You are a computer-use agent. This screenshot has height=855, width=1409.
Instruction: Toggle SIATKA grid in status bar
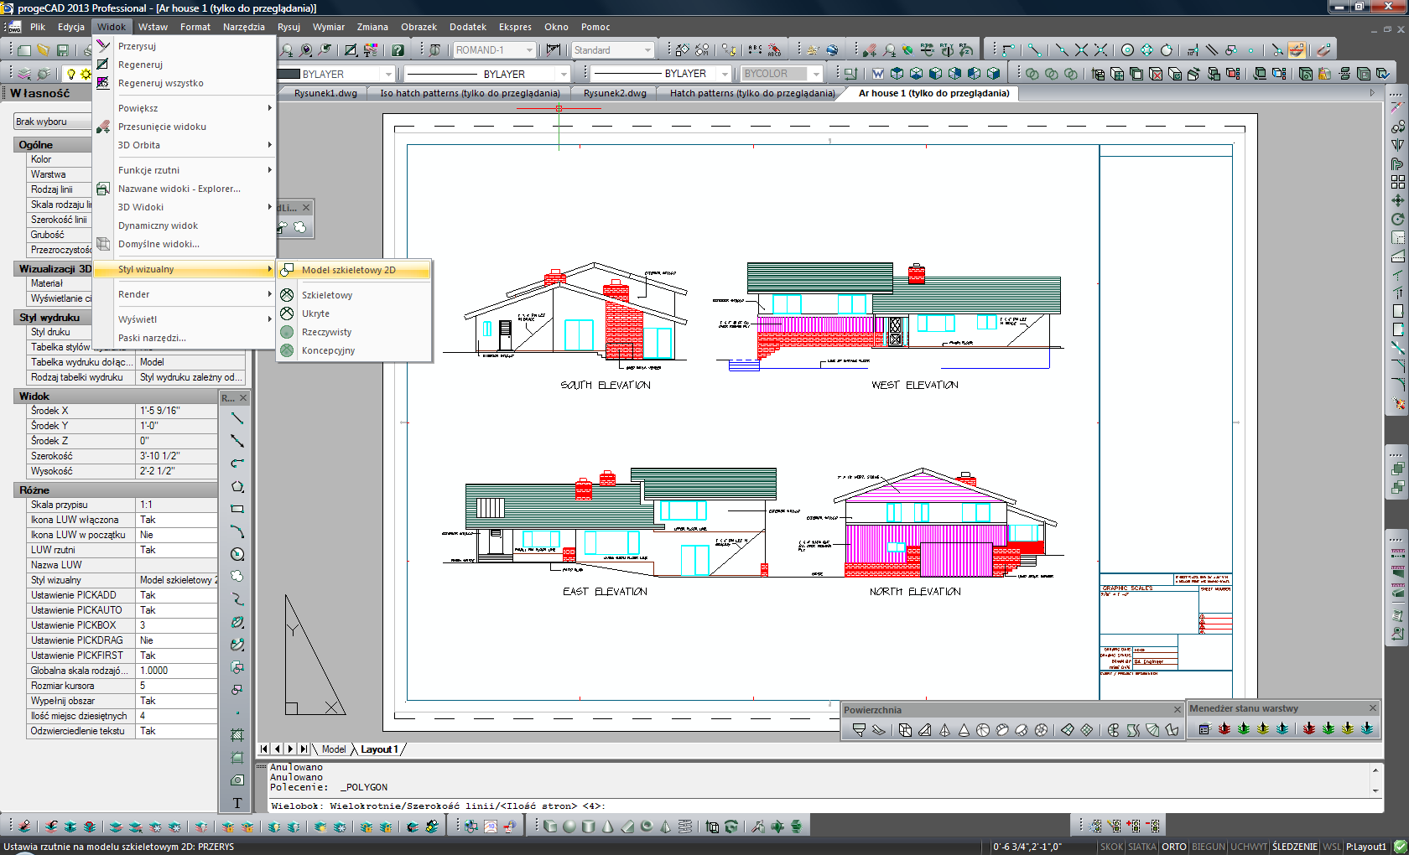(x=1141, y=847)
